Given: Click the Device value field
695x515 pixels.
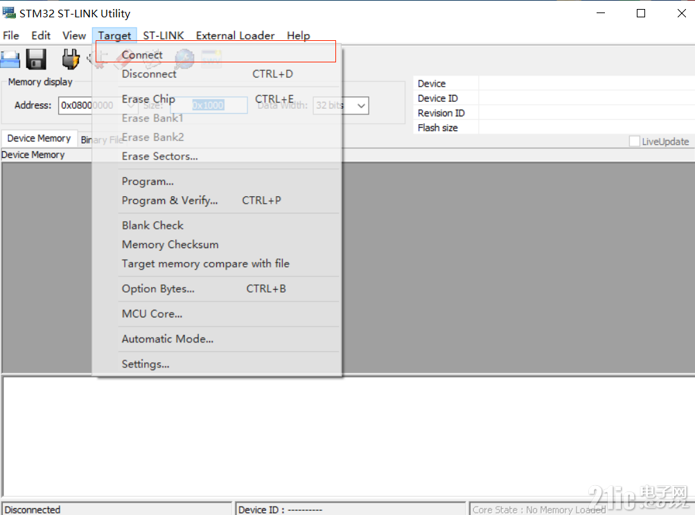Looking at the screenshot, I should [x=586, y=83].
